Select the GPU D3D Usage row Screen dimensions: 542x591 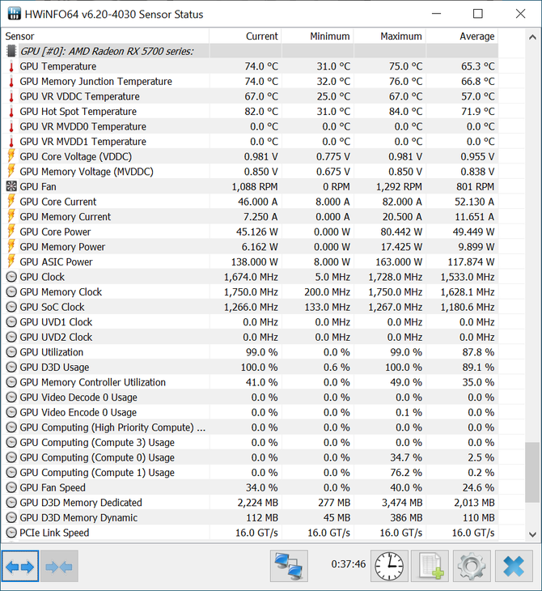250,367
